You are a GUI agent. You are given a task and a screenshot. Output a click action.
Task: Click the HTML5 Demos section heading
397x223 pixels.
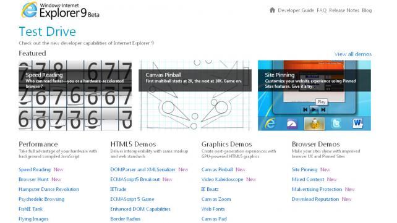tap(133, 144)
